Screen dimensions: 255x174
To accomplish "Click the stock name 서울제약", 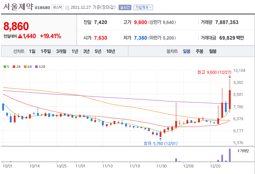I will tap(18, 7).
